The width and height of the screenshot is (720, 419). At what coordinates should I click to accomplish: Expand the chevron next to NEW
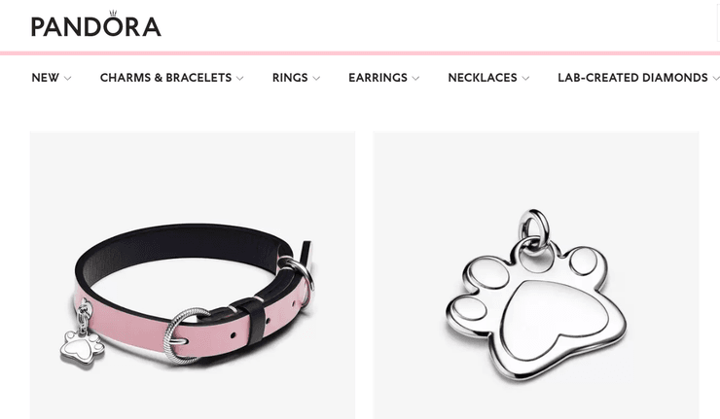[x=67, y=79]
